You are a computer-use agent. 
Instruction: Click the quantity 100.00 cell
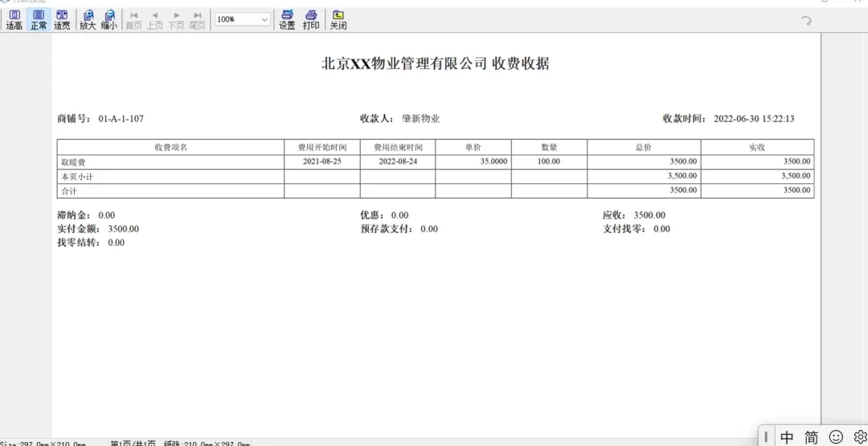tap(549, 162)
